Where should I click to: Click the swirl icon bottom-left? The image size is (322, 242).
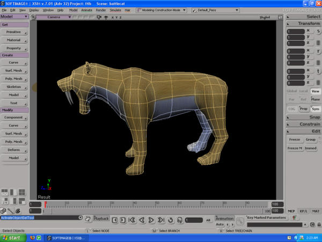click(x=18, y=211)
